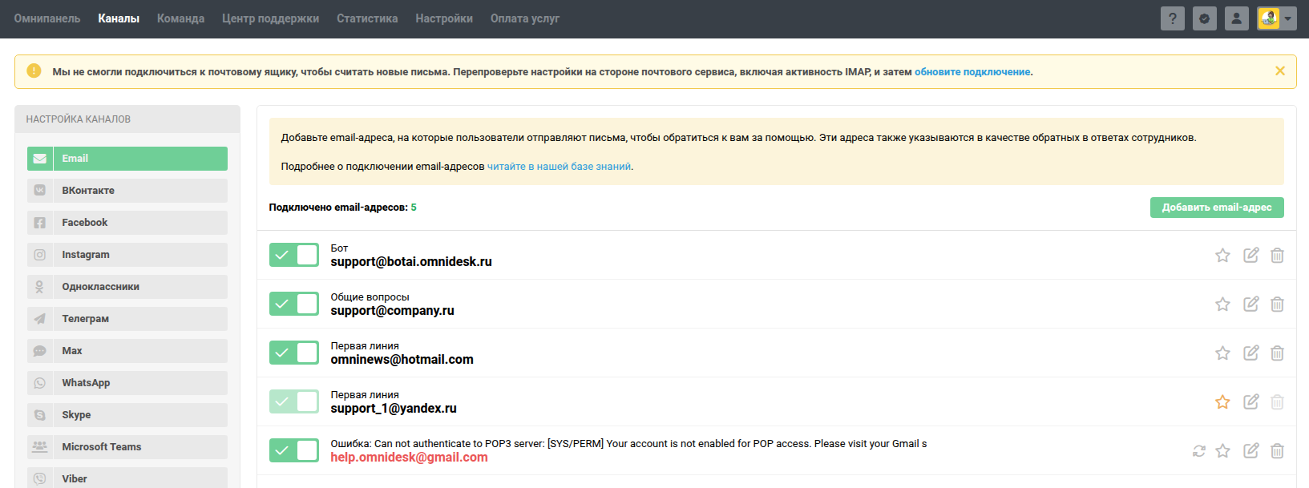Star the support@botai.omnidesk.ru address

pos(1222,256)
